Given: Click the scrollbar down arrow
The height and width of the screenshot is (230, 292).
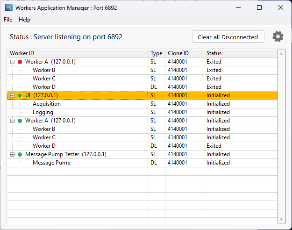Looking at the screenshot, I should click(x=281, y=219).
